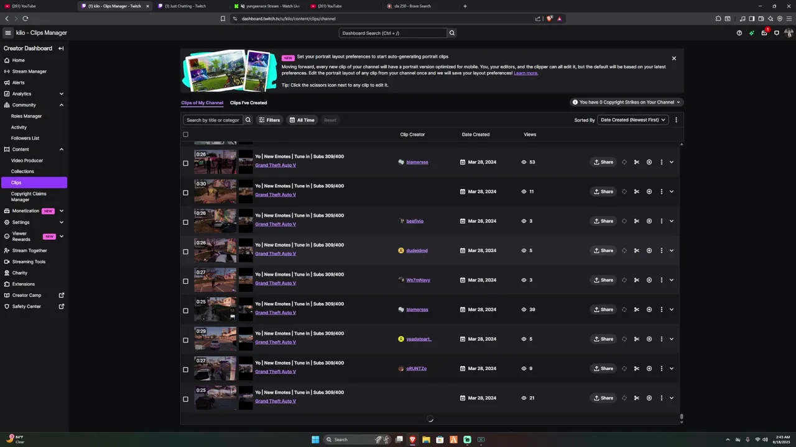The image size is (796, 447).
Task: Collapse the Community sidebar section
Action: (62, 105)
